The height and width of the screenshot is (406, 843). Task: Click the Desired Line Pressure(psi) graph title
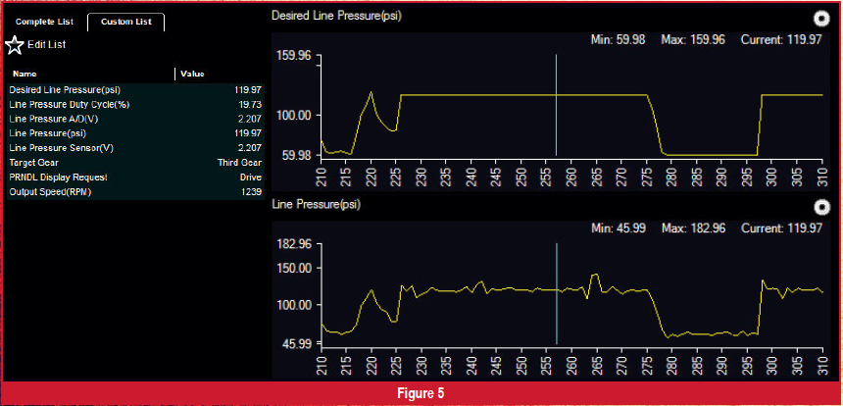pos(336,17)
